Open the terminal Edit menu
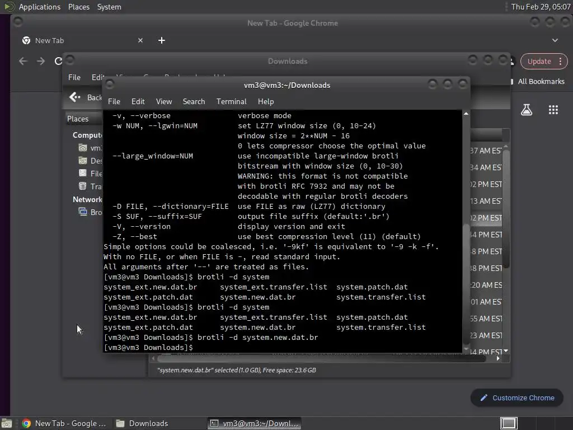Image resolution: width=573 pixels, height=430 pixels. pos(138,102)
